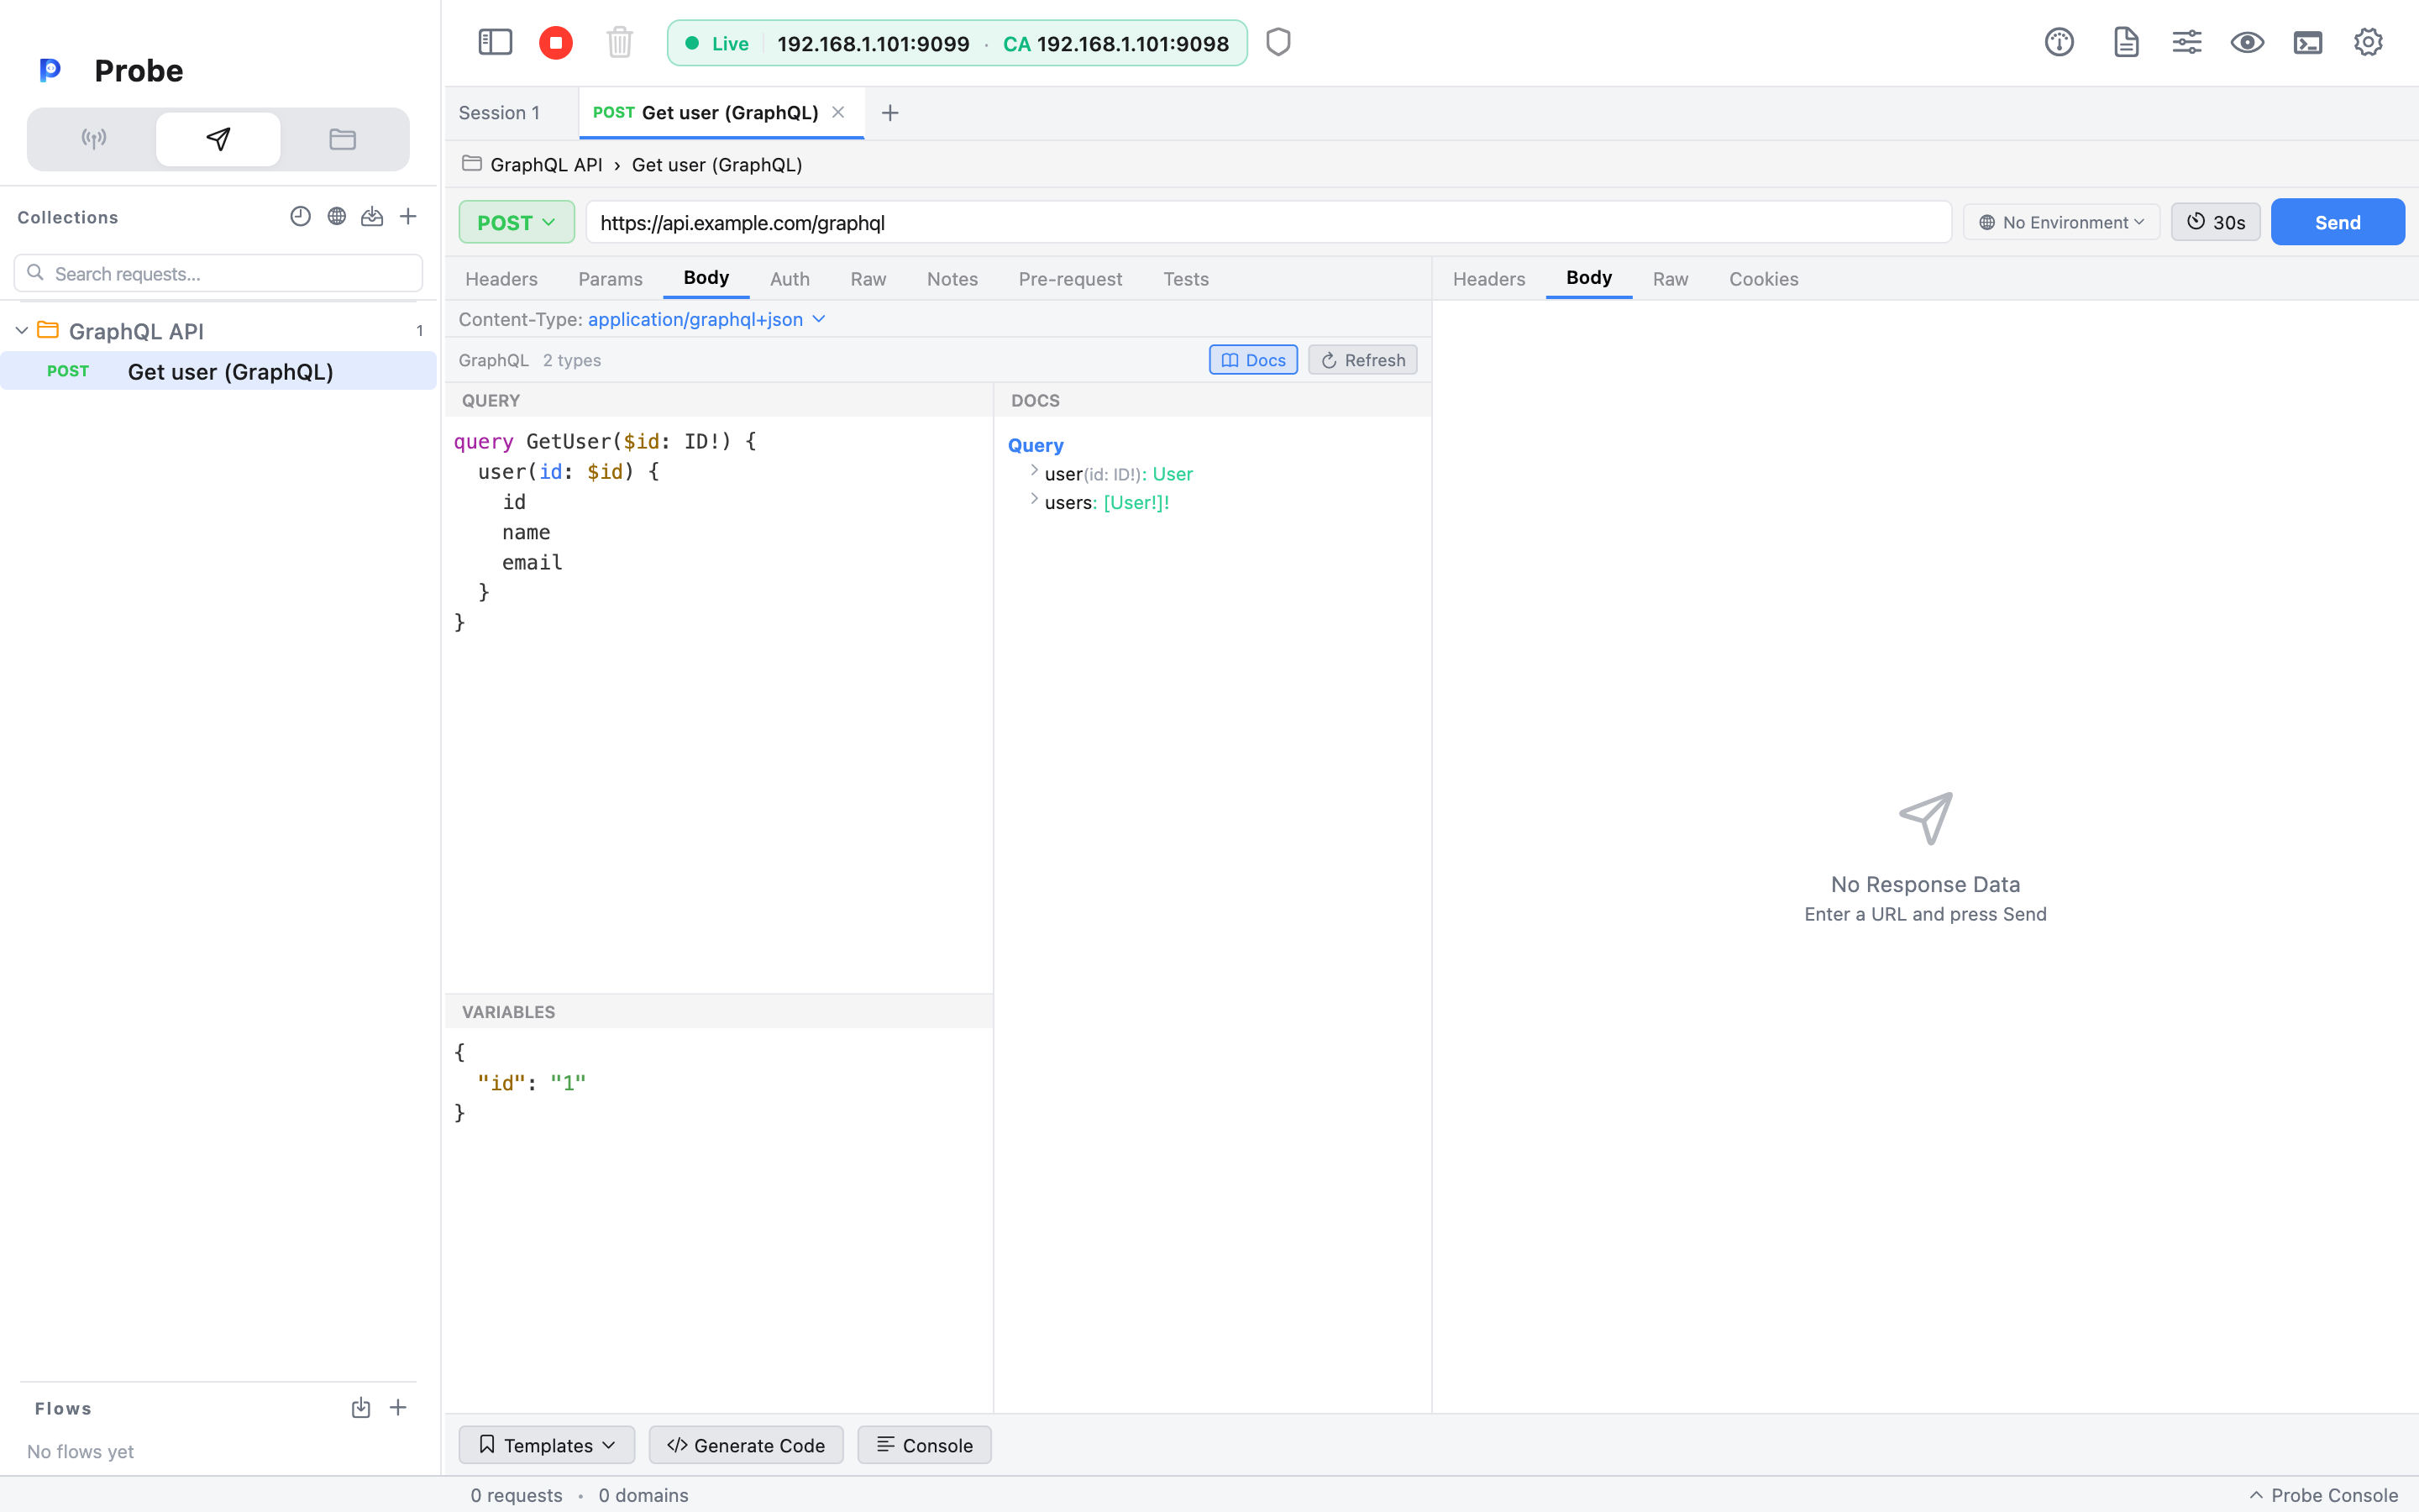This screenshot has width=2419, height=1512.
Task: Import a flow using the Flows import icon
Action: coord(361,1408)
